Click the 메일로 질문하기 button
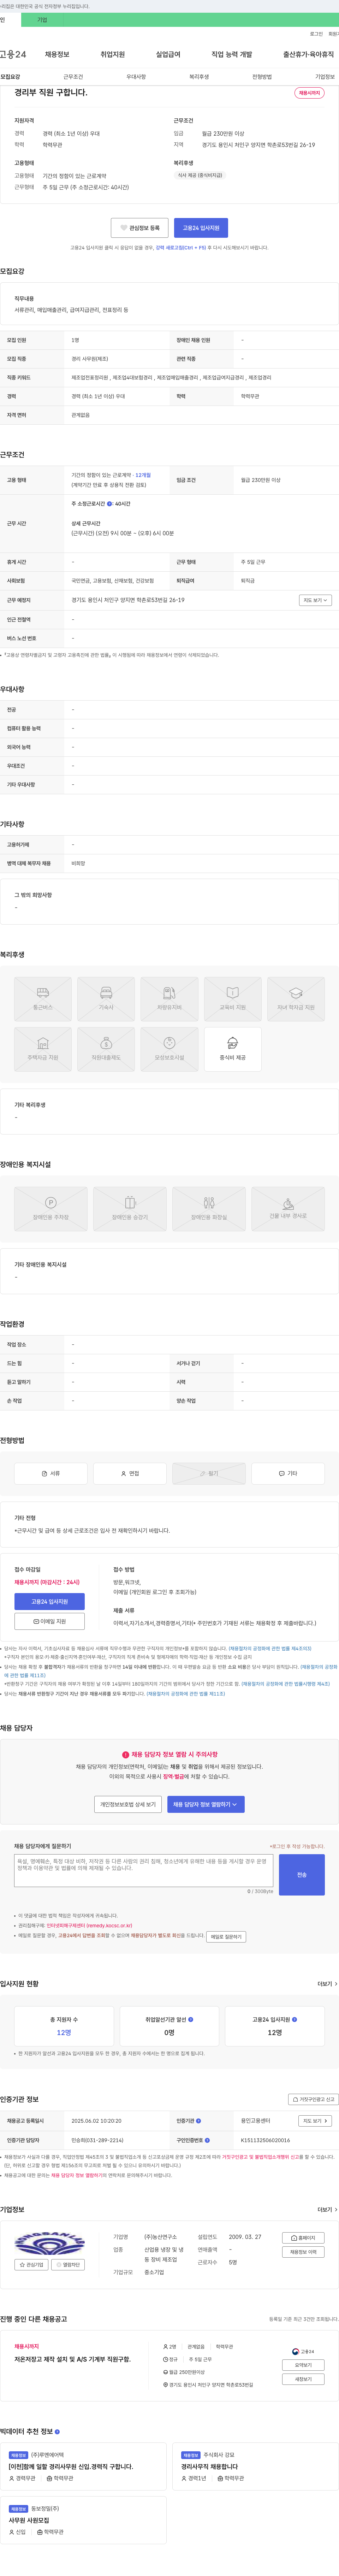Image resolution: width=339 pixels, height=2576 pixels. coord(226,1937)
